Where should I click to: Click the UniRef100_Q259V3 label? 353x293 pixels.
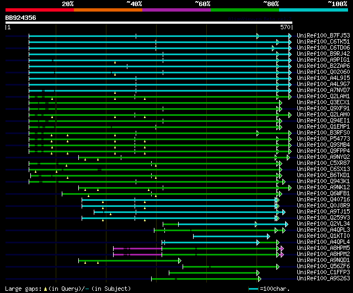tap(323, 218)
